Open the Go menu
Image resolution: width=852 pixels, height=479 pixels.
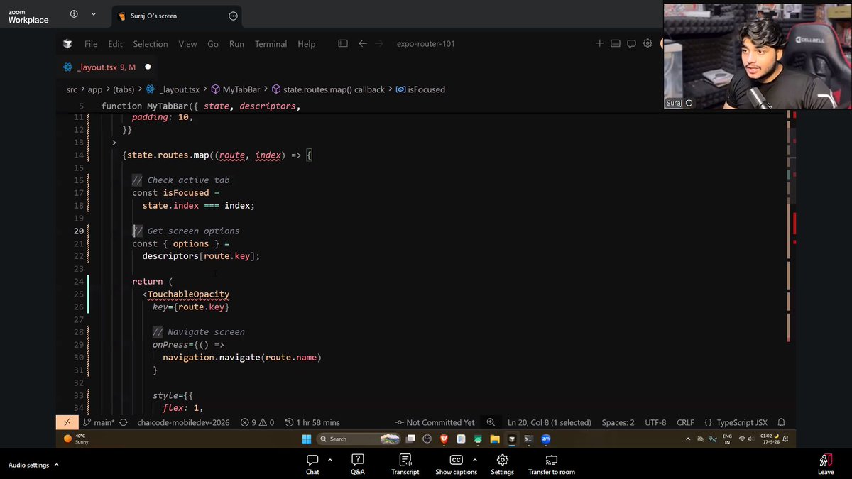(x=213, y=44)
